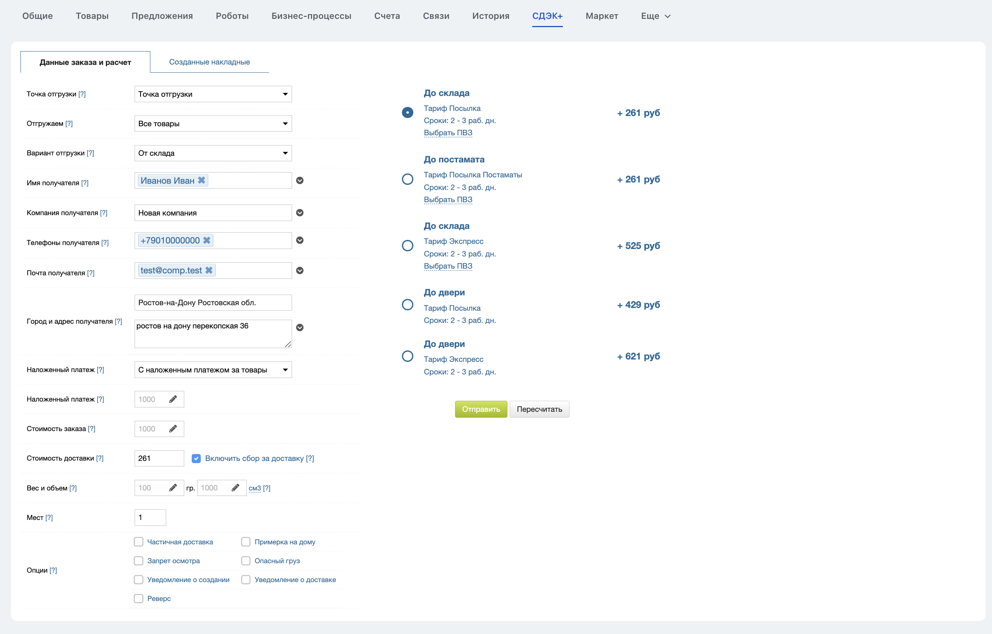This screenshot has width=992, height=634.
Task: Click pencil icon in weight field
Action: tap(173, 488)
